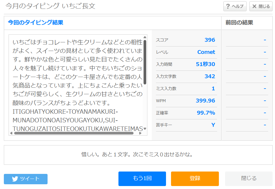Image resolution: width=275 pixels, height=189 pixels.
Task: Click the レベル label
Action: click(162, 52)
